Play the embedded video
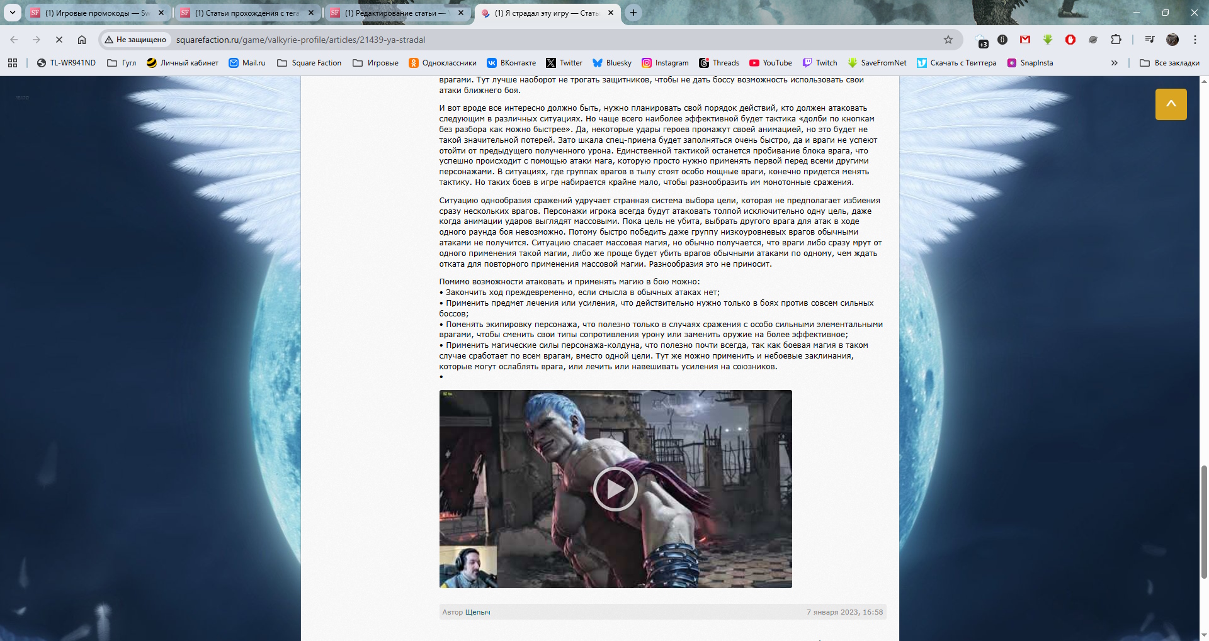Viewport: 1209px width, 641px height. 615,489
